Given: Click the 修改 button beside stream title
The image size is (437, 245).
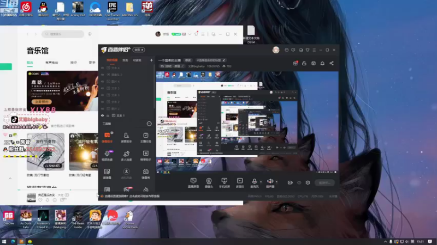Looking at the screenshot, I should tap(188, 60).
